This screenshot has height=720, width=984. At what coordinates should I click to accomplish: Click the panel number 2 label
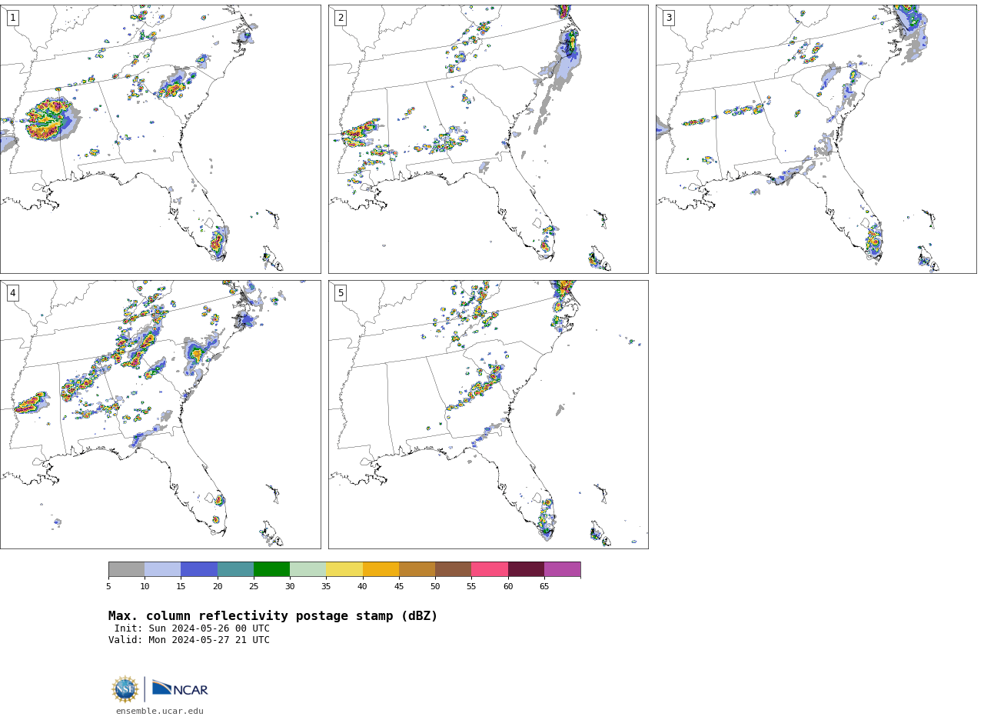341,18
